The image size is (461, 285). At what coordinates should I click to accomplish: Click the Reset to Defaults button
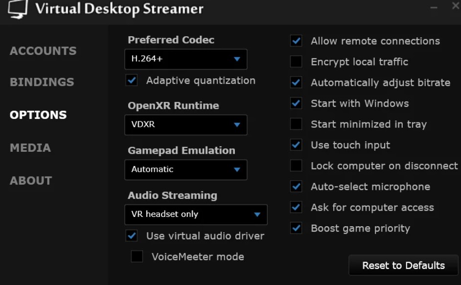pos(403,265)
